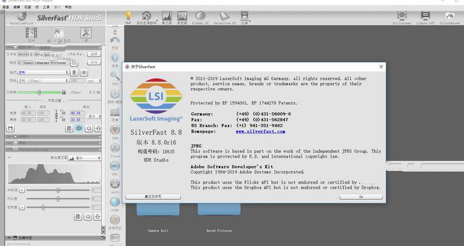Image resolution: width=464 pixels, height=246 pixels.
Task: Toggle the N button beside midtone slider
Action: click(x=22, y=190)
